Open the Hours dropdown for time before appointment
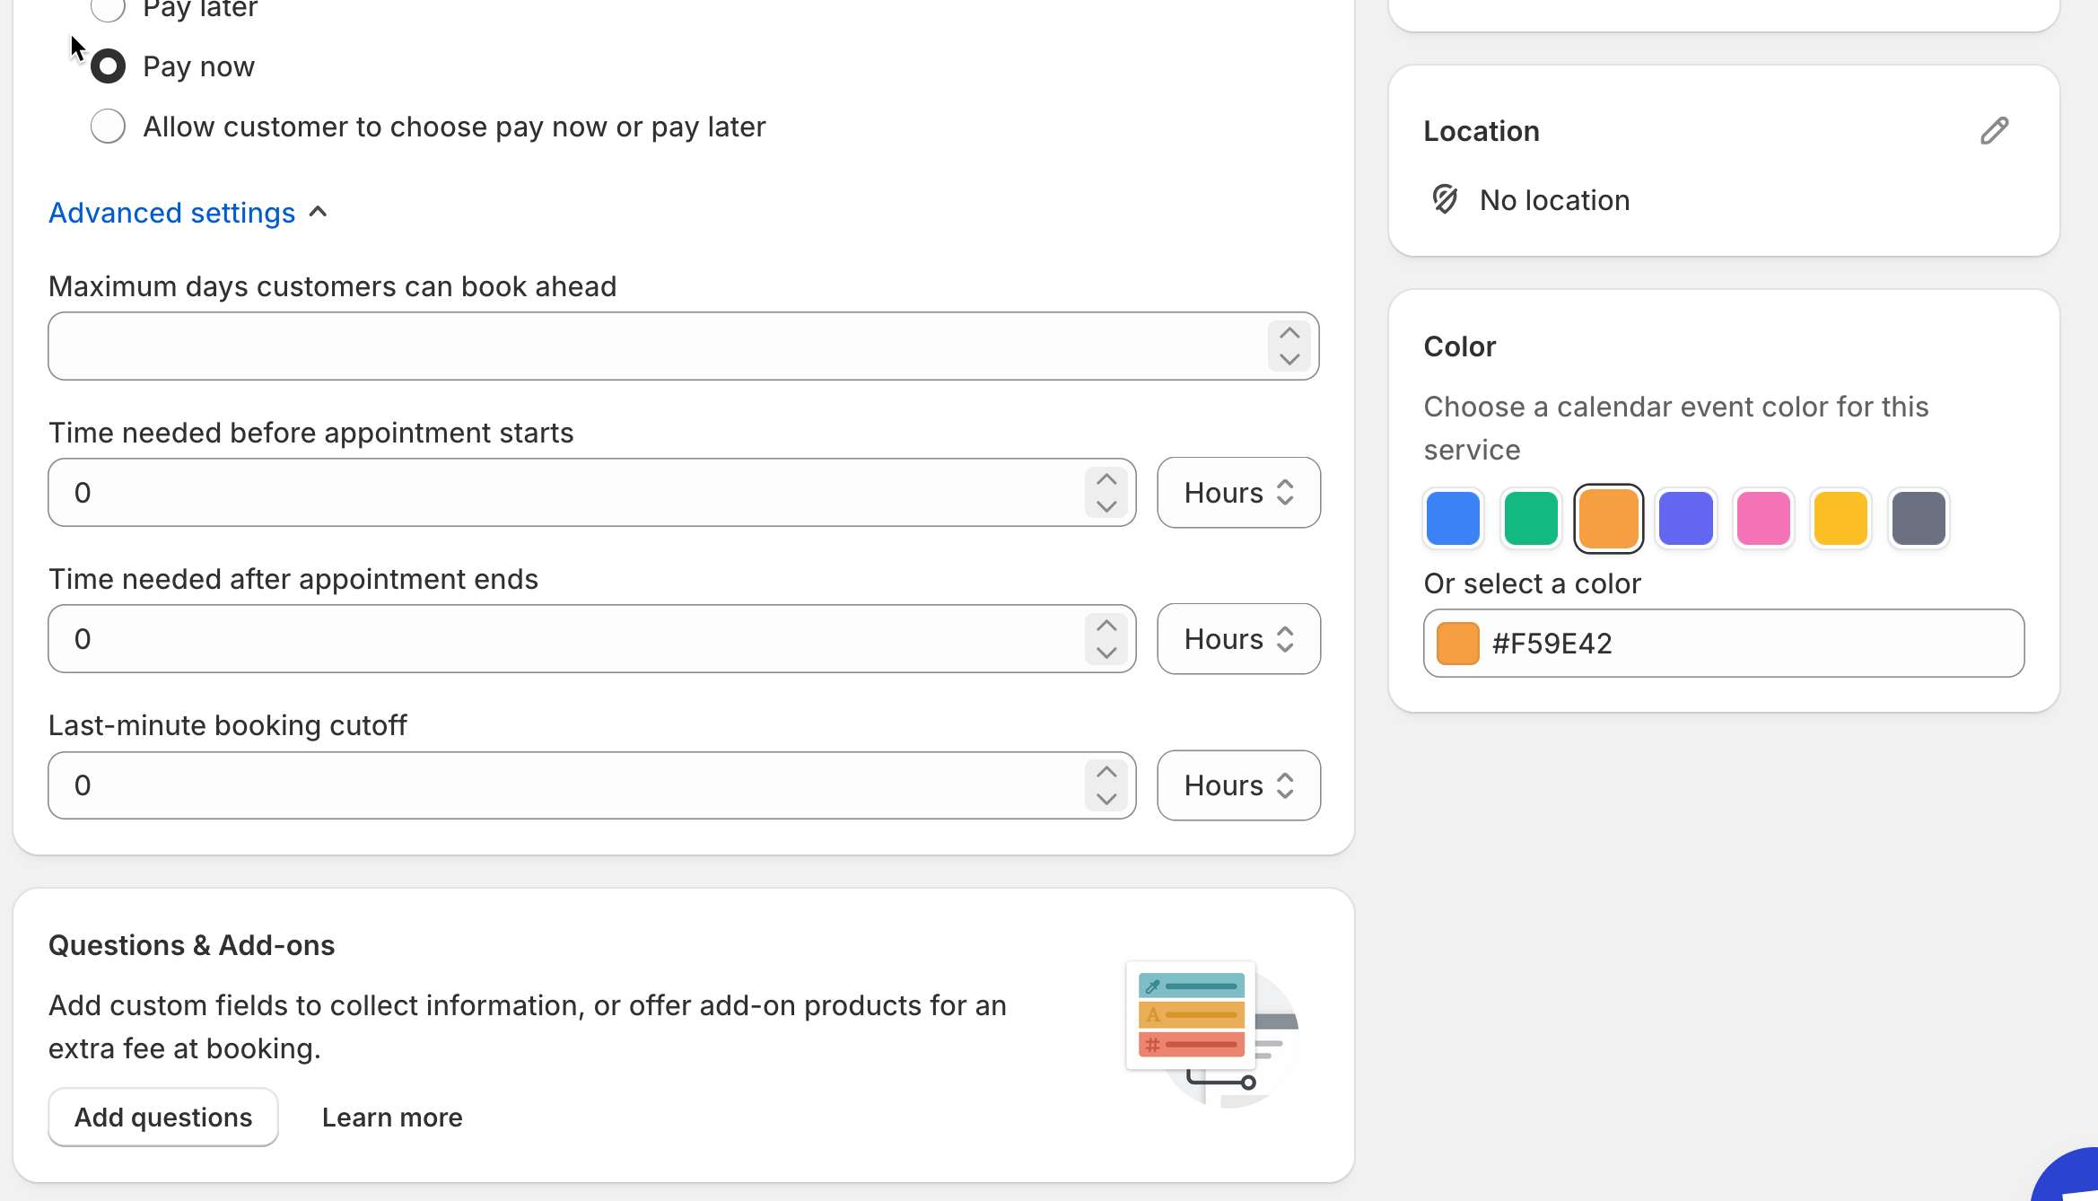2098x1201 pixels. tap(1238, 493)
